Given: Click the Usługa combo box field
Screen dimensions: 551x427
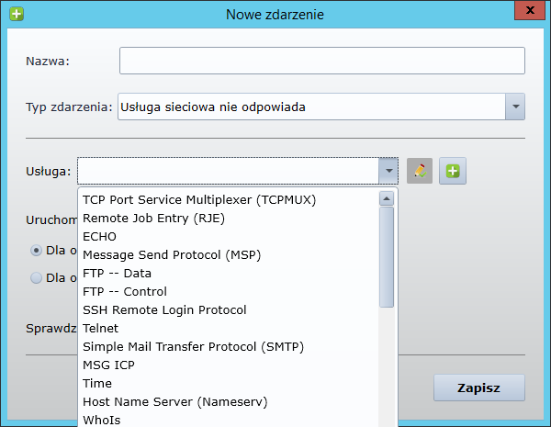Looking at the screenshot, I should [x=228, y=171].
